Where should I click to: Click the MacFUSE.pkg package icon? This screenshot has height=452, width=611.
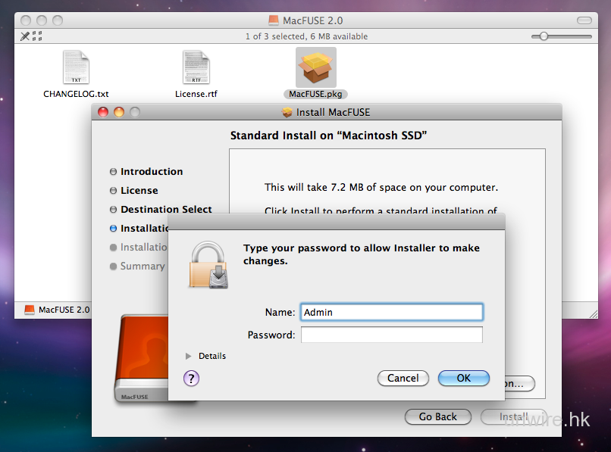[x=315, y=67]
